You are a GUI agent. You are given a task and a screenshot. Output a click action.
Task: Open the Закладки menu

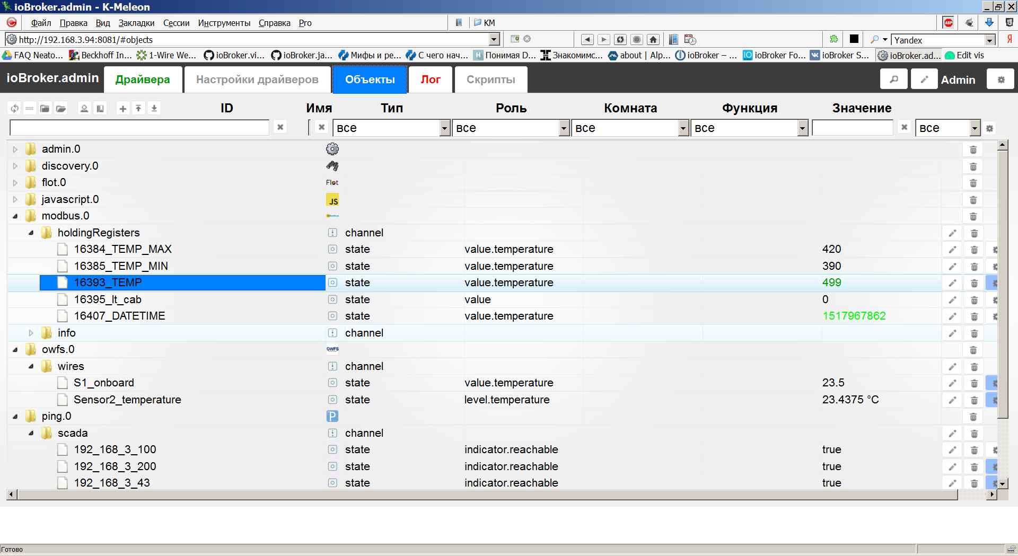(x=136, y=23)
